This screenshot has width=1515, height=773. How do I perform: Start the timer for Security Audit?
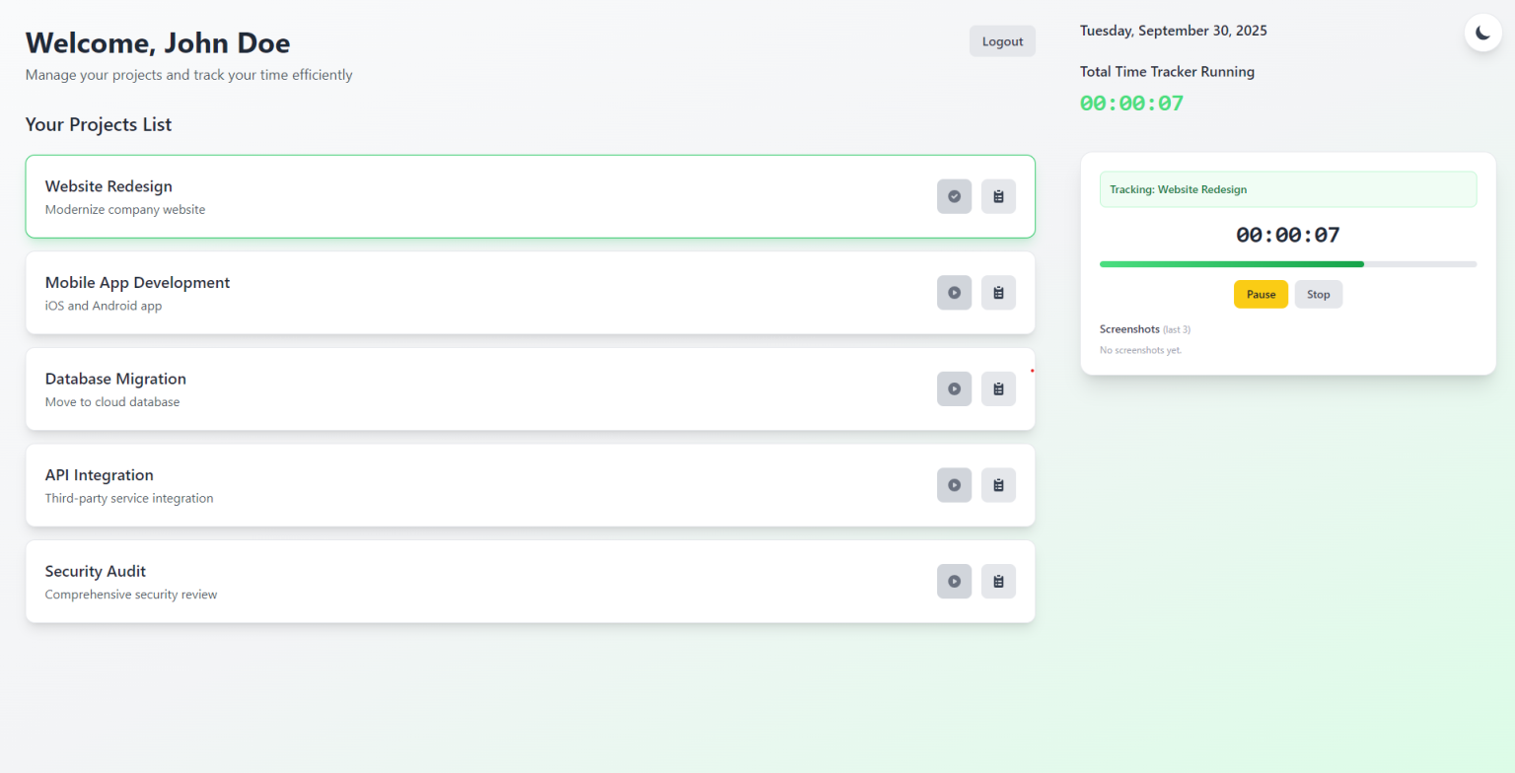[x=954, y=581]
